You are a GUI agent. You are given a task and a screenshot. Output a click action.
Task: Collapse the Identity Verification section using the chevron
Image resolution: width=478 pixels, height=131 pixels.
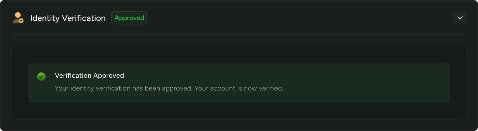tap(460, 18)
